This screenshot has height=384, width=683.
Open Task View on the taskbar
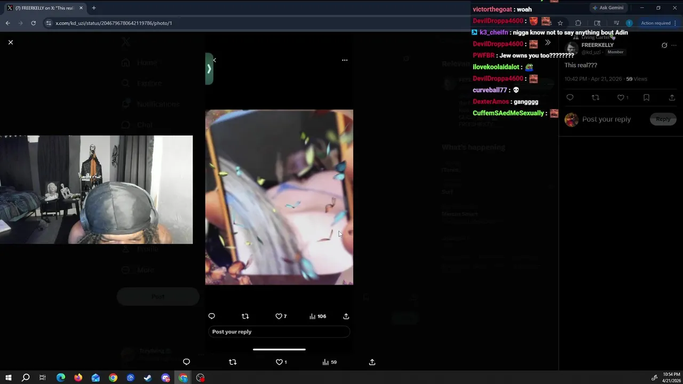[43, 378]
